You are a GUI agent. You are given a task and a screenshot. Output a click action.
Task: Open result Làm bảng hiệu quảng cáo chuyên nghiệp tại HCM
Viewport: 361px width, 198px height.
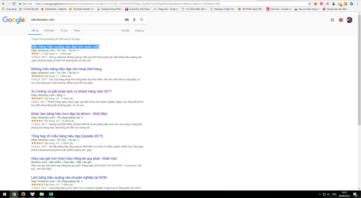point(69,177)
